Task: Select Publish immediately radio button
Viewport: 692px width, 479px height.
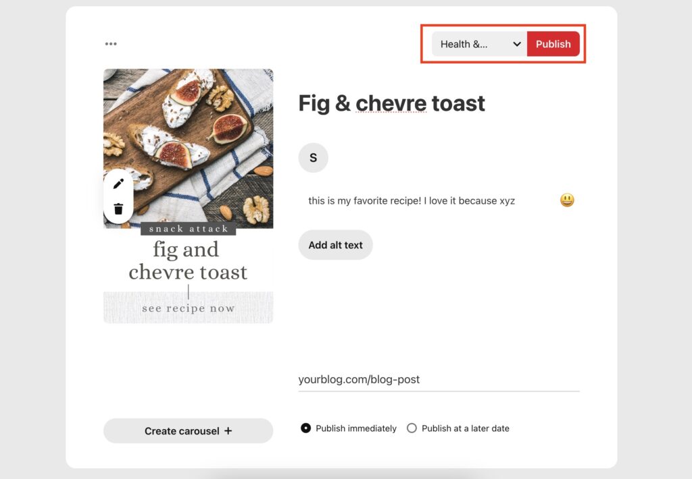Action: tap(305, 428)
